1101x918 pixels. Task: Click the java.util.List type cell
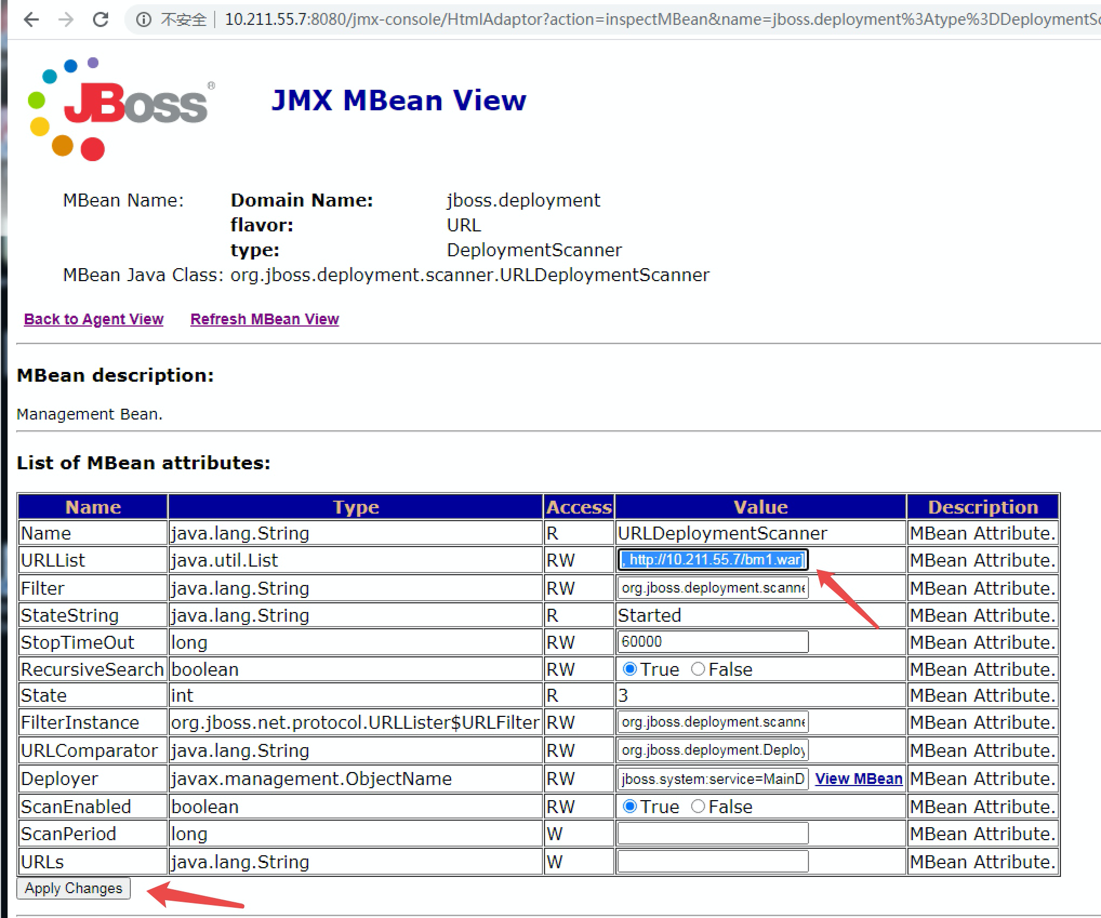(x=355, y=560)
